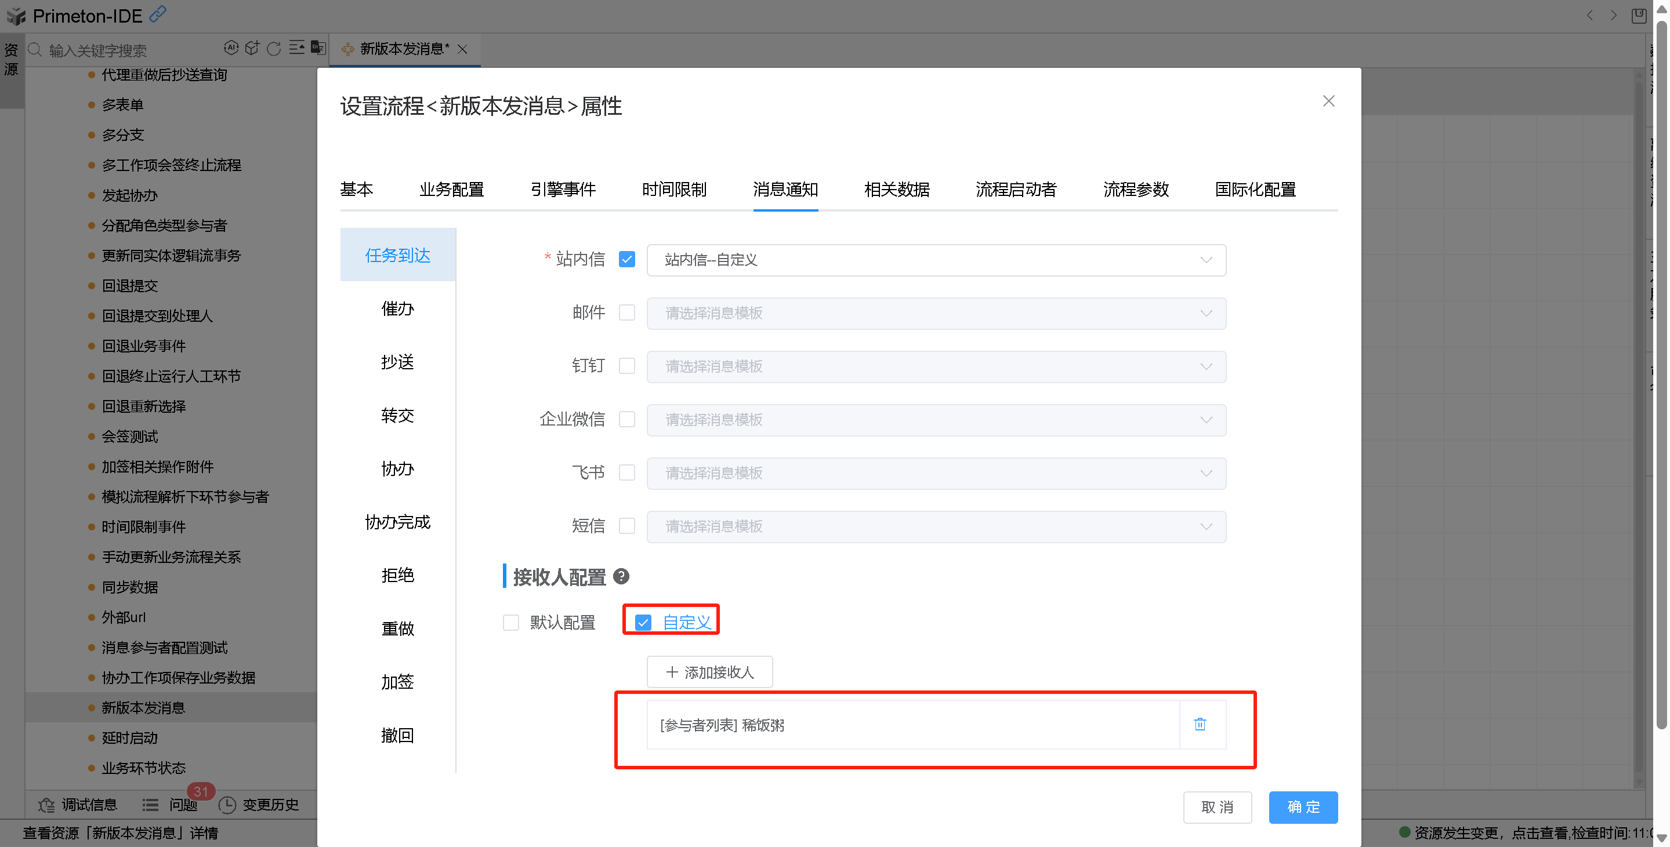1670x847 pixels.
Task: Check the 默认配置 checkbox
Action: (511, 623)
